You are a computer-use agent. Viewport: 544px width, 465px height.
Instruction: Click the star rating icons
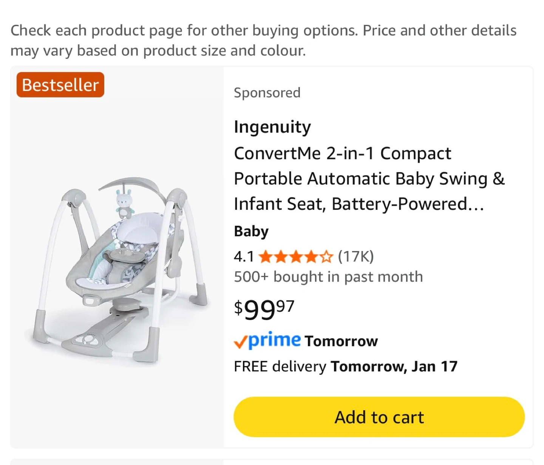coord(296,257)
